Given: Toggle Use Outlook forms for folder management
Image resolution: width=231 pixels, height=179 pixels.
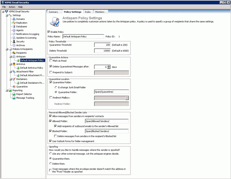Looking at the screenshot, I should pyautogui.click(x=50, y=141).
